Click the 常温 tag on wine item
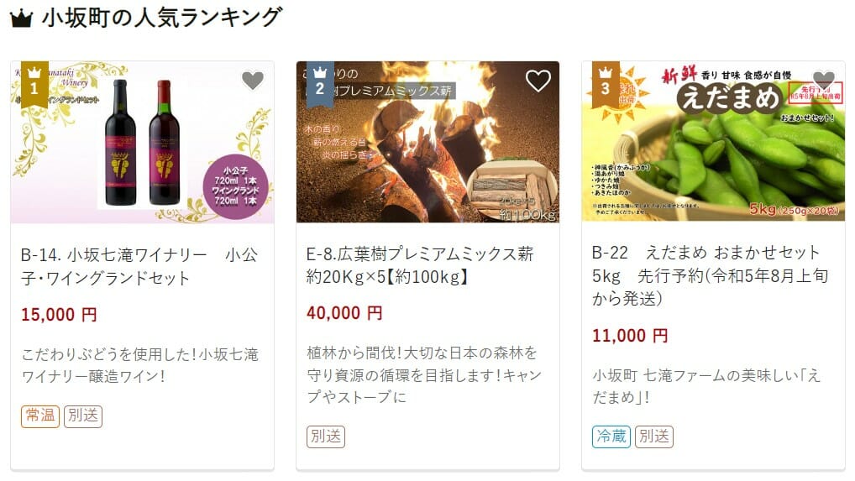Image resolution: width=855 pixels, height=481 pixels. 40,416
